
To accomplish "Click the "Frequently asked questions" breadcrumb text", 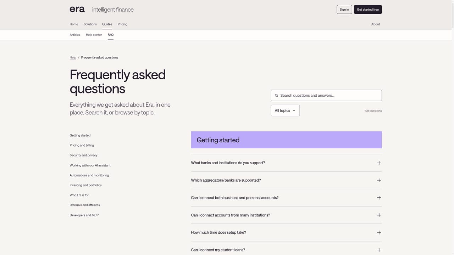I will [x=100, y=57].
